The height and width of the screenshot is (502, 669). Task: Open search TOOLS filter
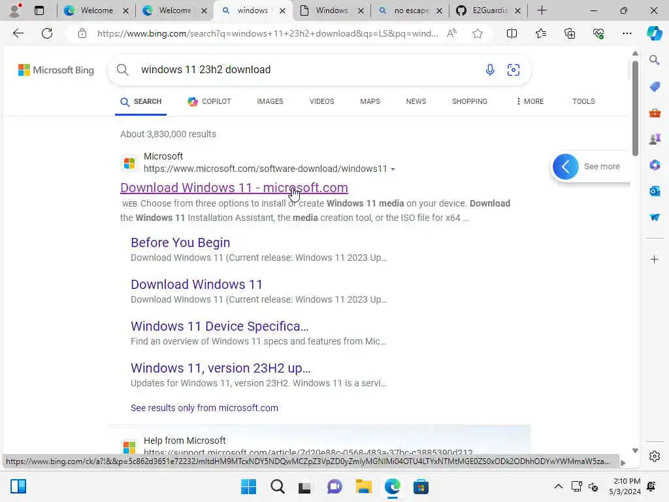coord(583,101)
